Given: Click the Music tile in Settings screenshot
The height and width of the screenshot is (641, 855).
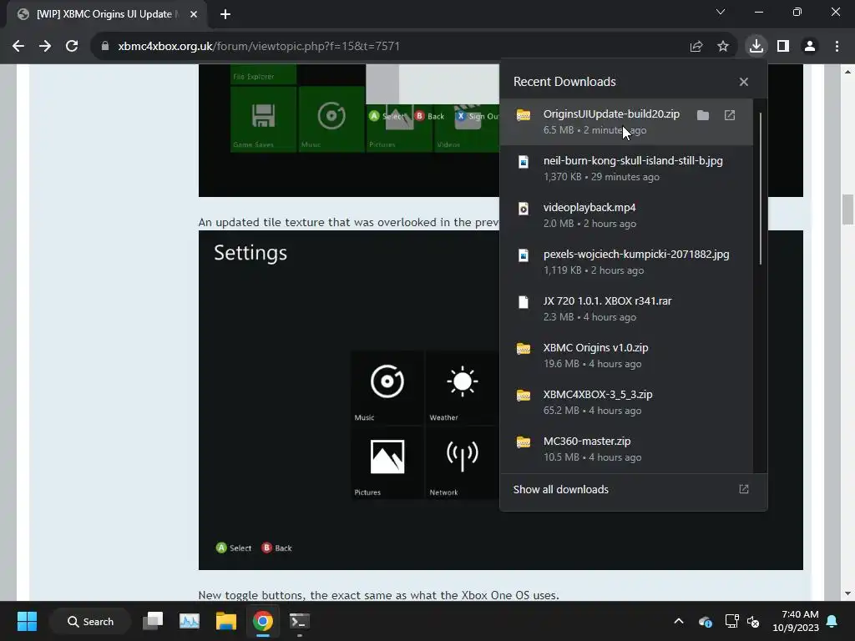Looking at the screenshot, I should (387, 387).
